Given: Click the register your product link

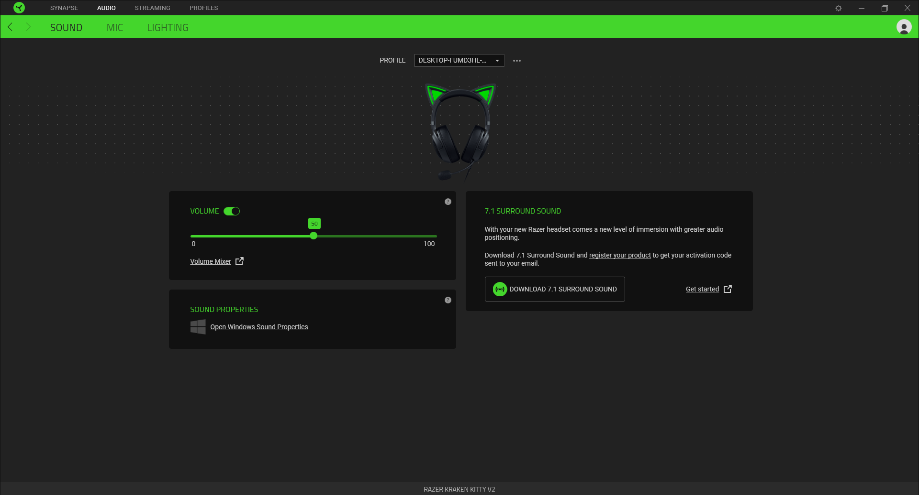Looking at the screenshot, I should (x=619, y=255).
